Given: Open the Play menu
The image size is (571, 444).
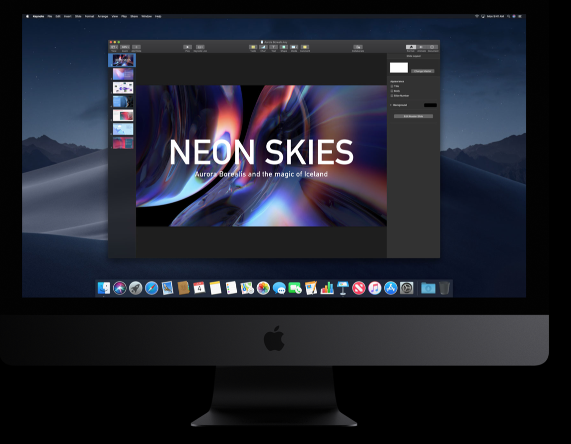Looking at the screenshot, I should click(x=124, y=16).
